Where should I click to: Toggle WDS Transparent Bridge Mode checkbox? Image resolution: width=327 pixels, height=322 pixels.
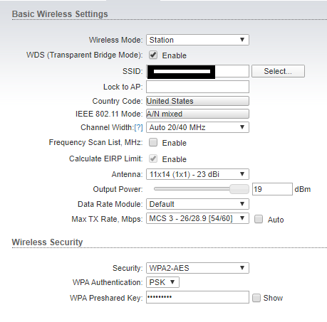coord(153,55)
